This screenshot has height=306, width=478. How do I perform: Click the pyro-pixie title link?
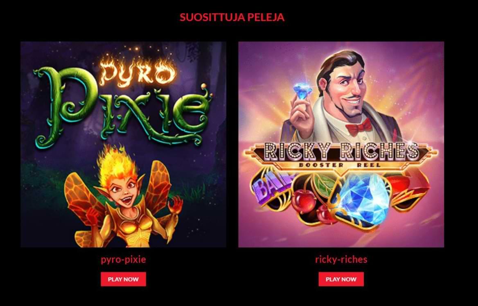[x=124, y=259]
